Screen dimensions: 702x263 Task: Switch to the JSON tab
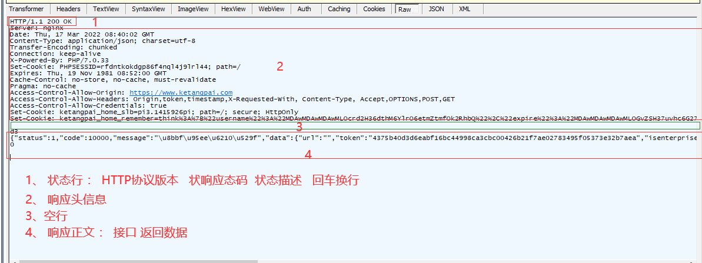click(x=436, y=9)
